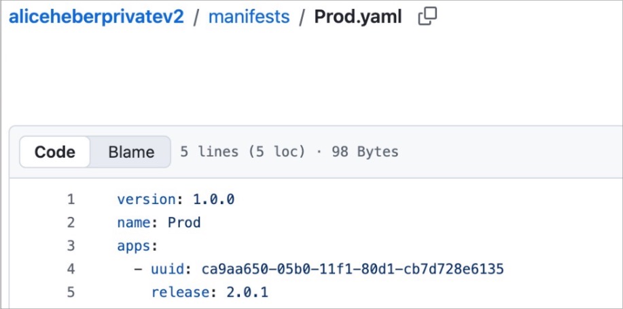Select line number 3 in the gutter
Screen dimensions: 623x309
tap(71, 245)
